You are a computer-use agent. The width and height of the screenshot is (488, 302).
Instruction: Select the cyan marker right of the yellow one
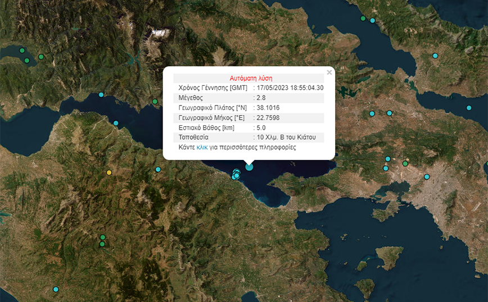click(x=158, y=170)
